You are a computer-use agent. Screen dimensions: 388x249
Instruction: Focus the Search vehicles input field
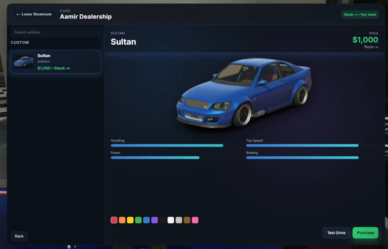click(x=55, y=32)
